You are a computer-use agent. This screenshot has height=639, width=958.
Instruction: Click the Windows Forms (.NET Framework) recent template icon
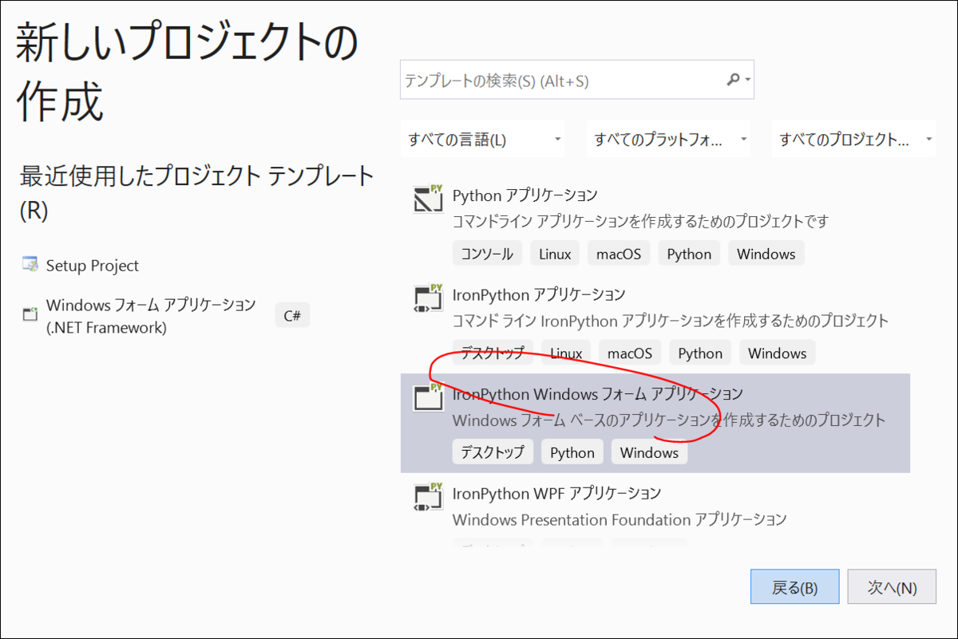[30, 314]
